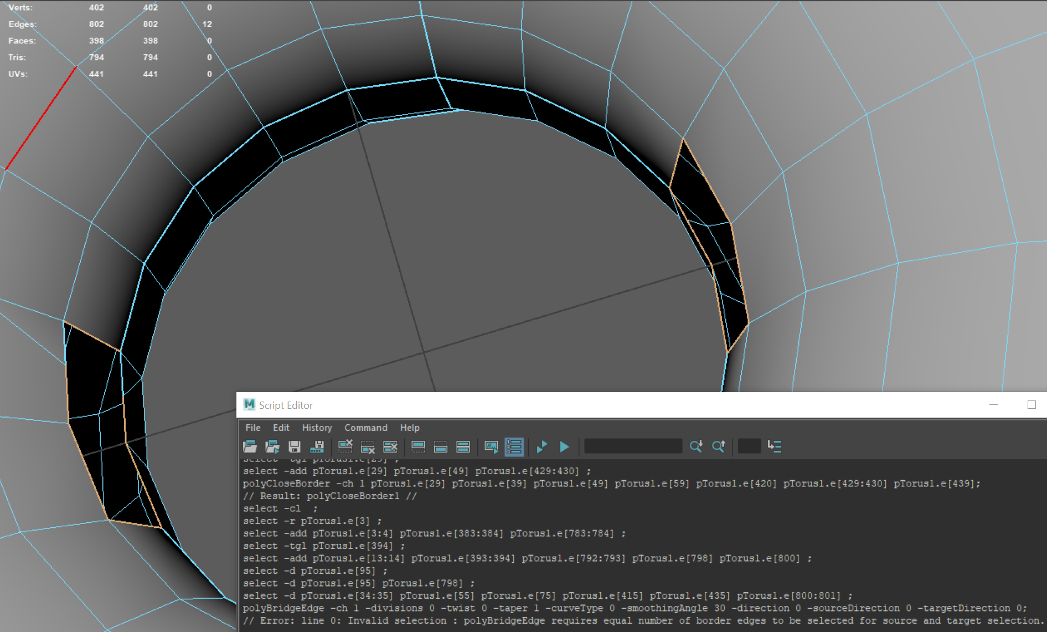Show both history and input panes

463,446
